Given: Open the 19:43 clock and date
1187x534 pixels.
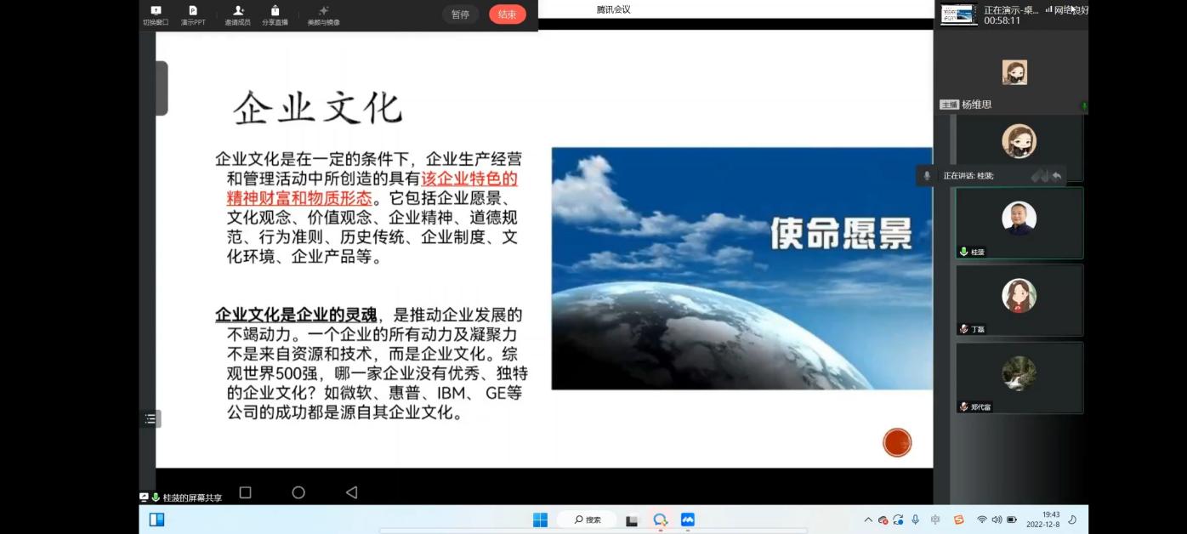Looking at the screenshot, I should 1042,520.
